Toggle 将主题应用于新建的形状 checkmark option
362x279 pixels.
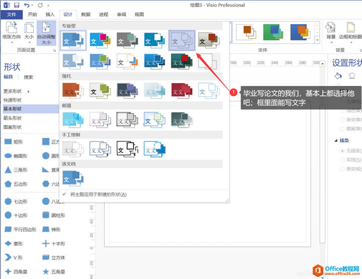(95, 195)
